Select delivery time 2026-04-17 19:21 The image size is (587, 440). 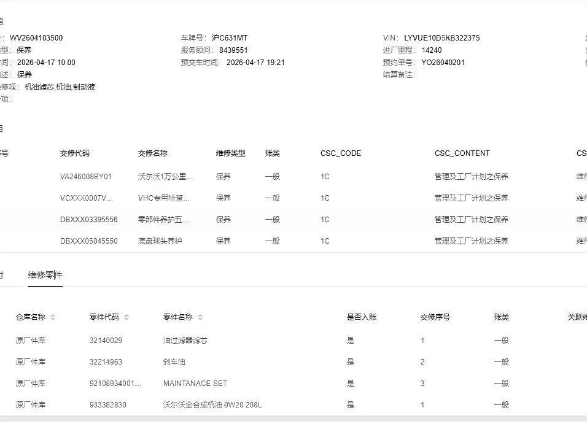[x=255, y=63]
